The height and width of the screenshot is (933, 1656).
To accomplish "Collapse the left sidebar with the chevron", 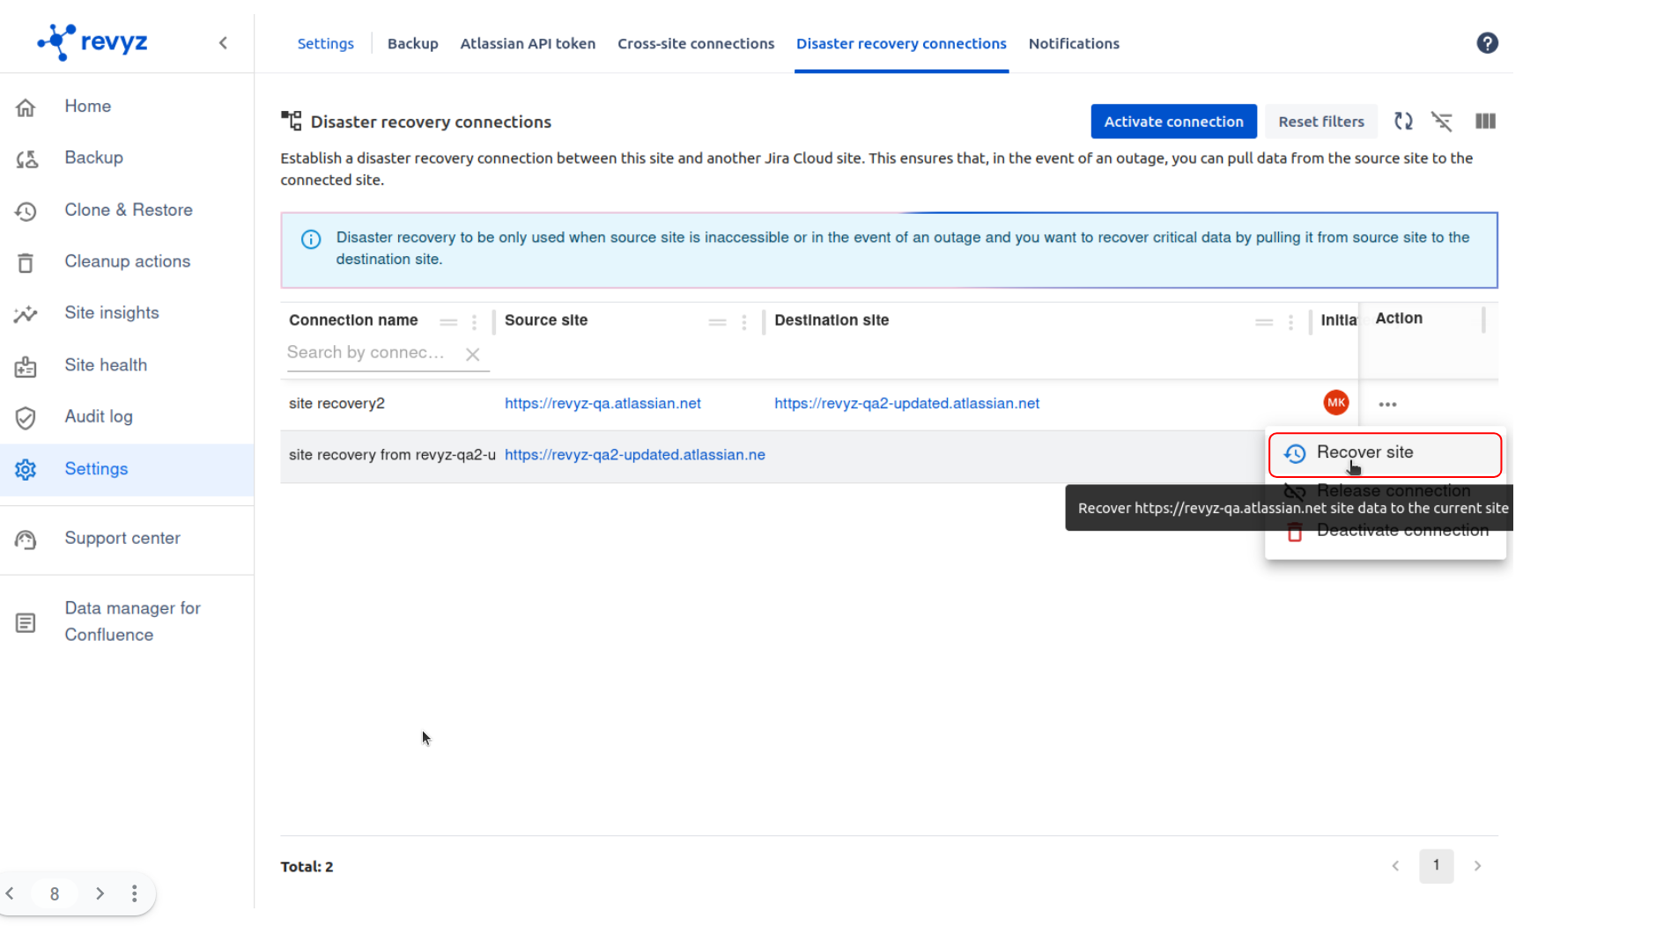I will coord(223,41).
